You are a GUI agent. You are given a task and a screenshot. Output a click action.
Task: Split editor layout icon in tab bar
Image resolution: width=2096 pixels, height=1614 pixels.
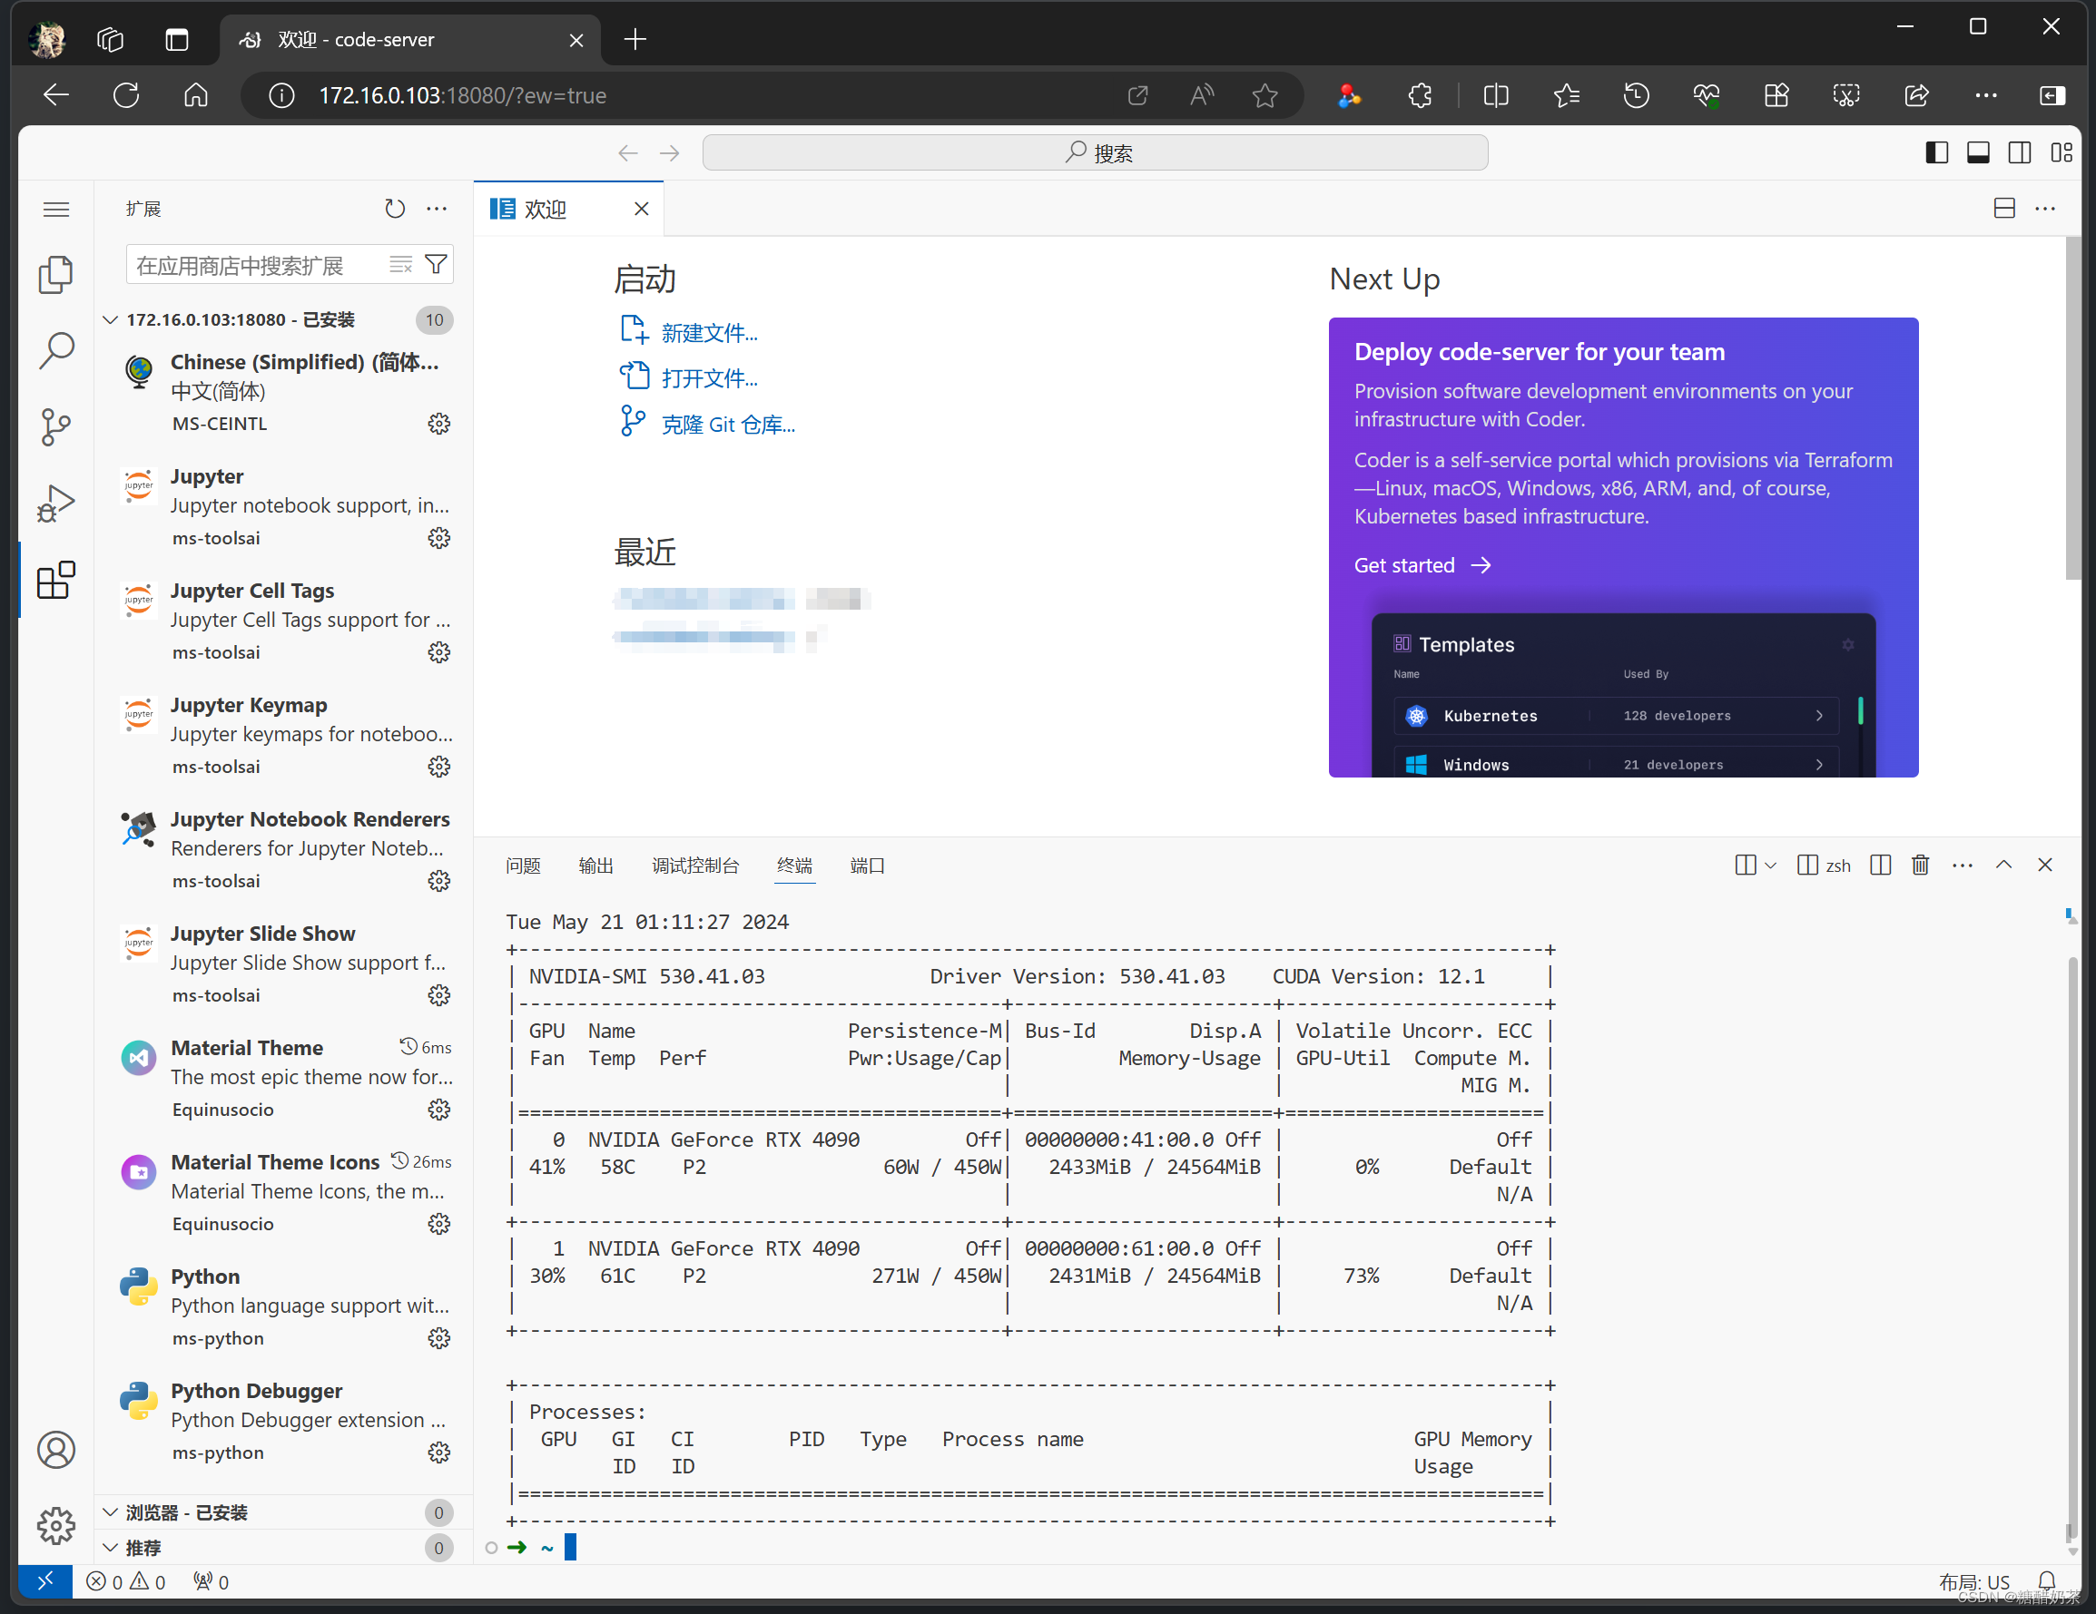click(2005, 209)
